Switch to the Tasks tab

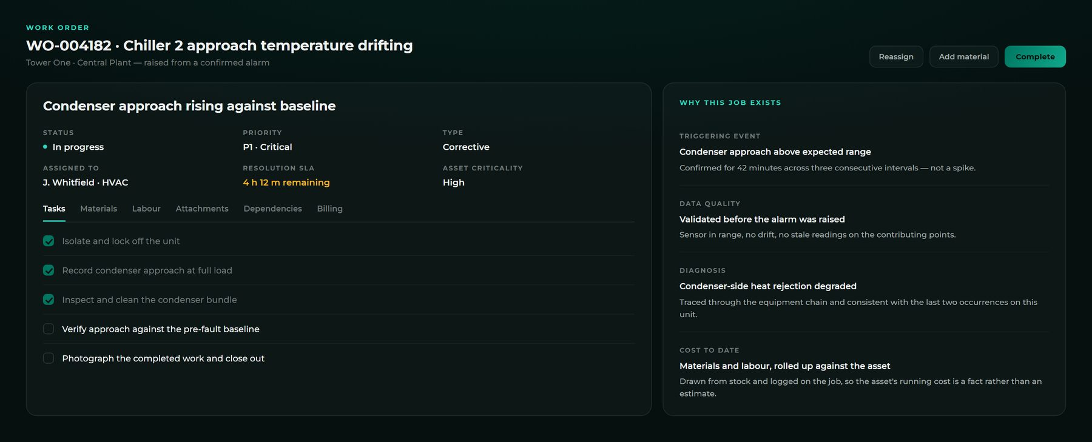(x=54, y=209)
